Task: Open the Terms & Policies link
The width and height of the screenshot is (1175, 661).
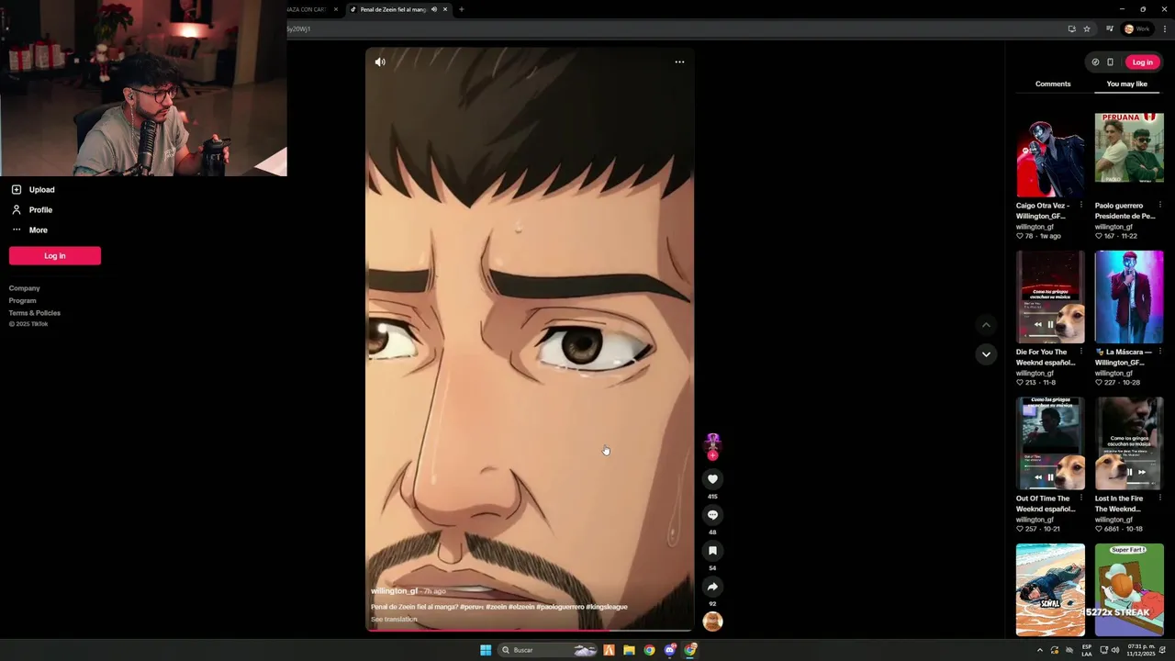Action: point(35,313)
